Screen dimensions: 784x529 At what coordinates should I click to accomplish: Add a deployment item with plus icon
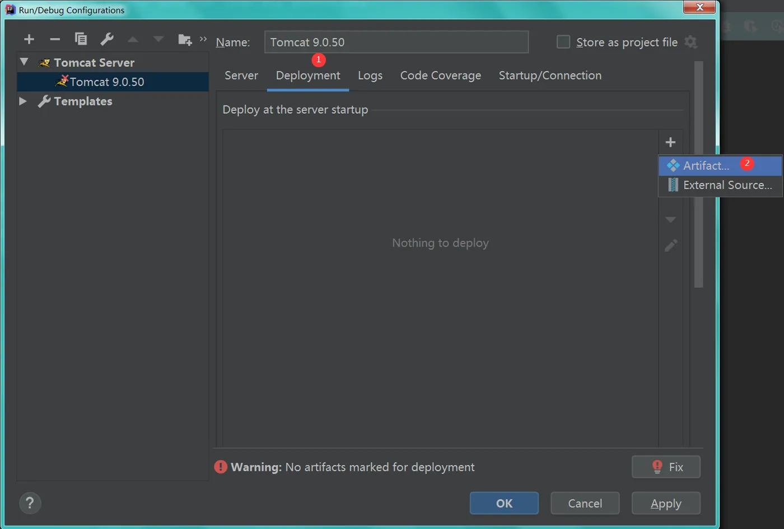click(670, 142)
